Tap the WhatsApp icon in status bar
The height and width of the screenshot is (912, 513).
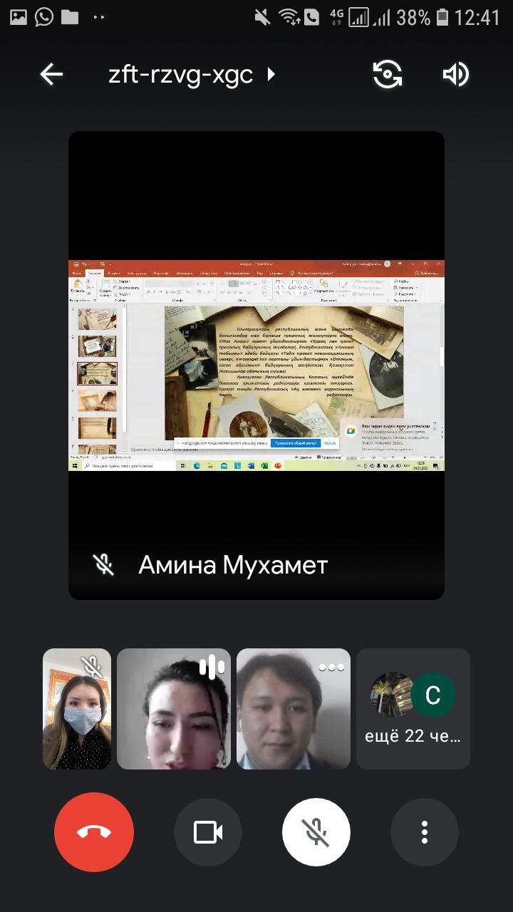point(44,17)
